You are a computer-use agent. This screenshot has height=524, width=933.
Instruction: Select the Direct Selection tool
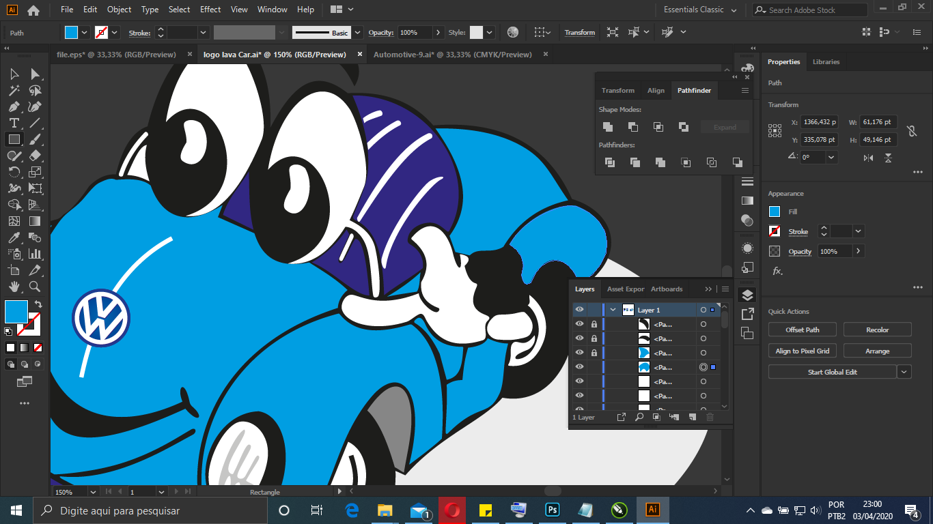pyautogui.click(x=36, y=74)
